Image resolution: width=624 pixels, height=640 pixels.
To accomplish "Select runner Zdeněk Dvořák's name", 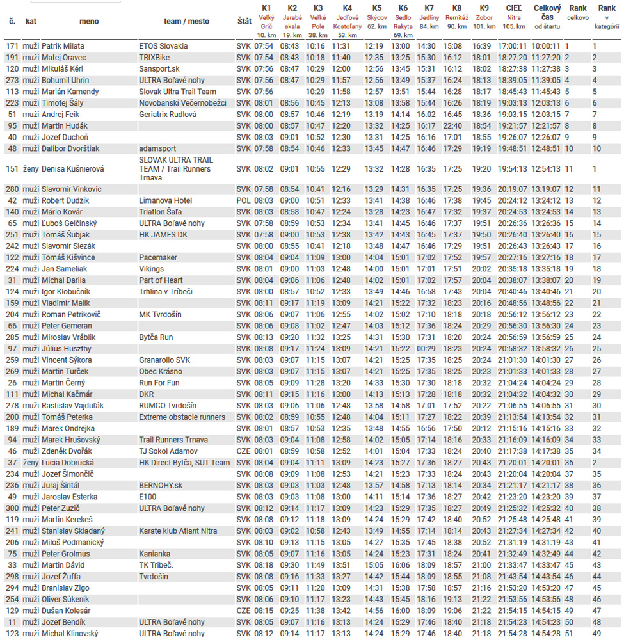I will coord(68,451).
